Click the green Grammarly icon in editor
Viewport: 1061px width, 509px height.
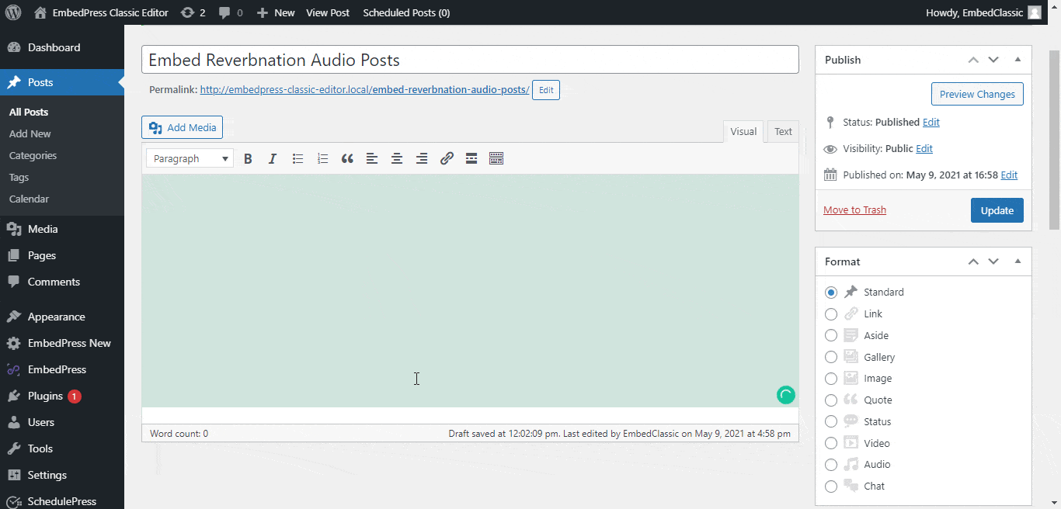(786, 395)
